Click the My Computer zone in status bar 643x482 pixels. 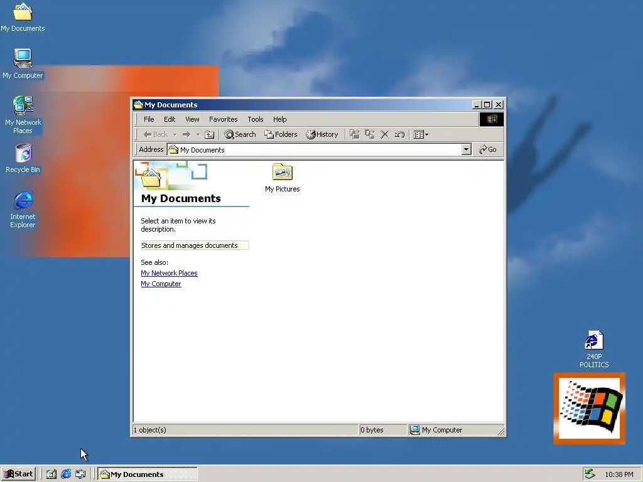(436, 430)
